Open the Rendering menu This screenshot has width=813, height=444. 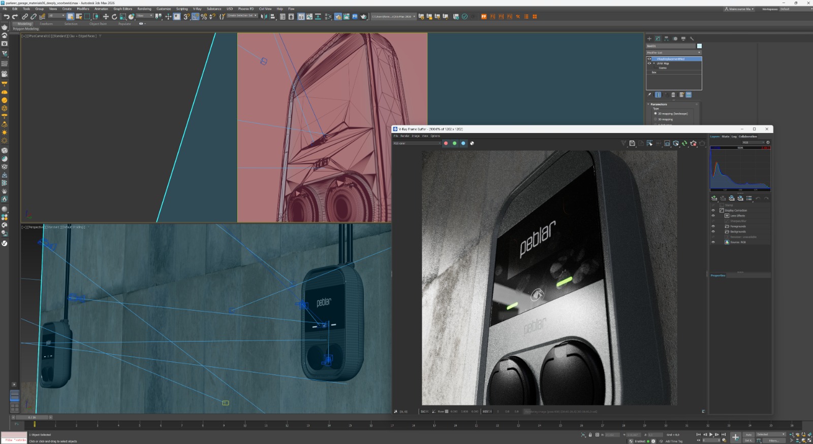144,9
